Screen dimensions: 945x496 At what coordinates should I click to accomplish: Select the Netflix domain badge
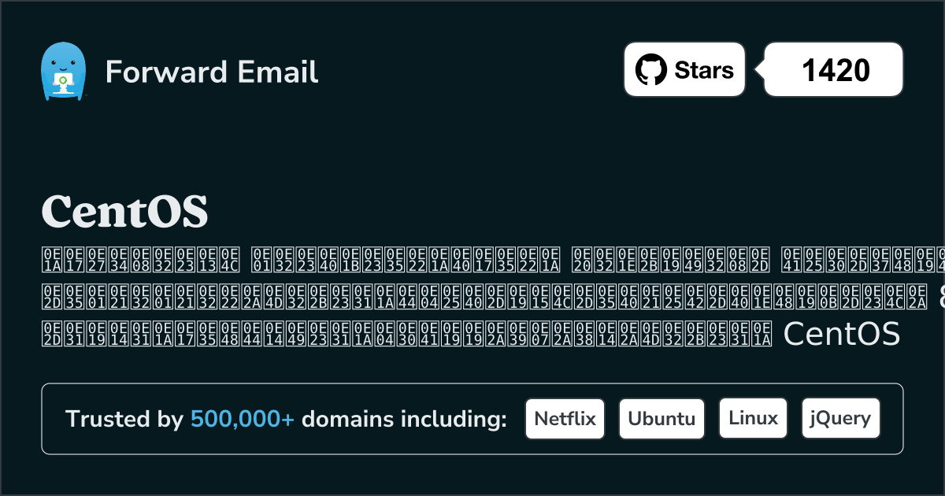[x=565, y=418]
